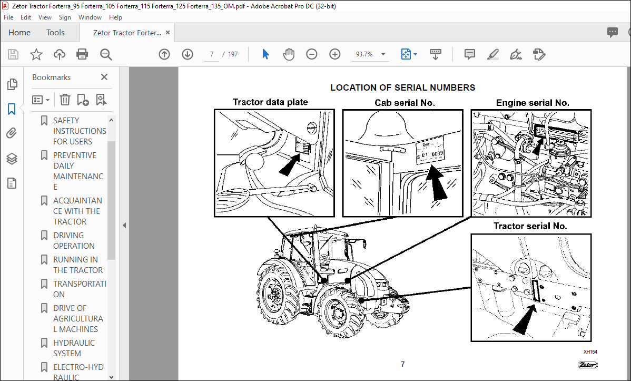Switch to the Home tab
Viewport: 631px width, 381px height.
19,33
